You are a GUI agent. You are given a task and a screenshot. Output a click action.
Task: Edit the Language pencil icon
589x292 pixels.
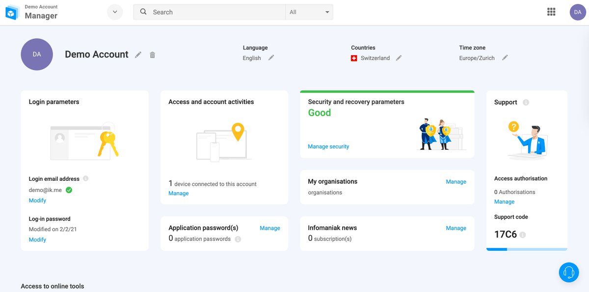(271, 58)
